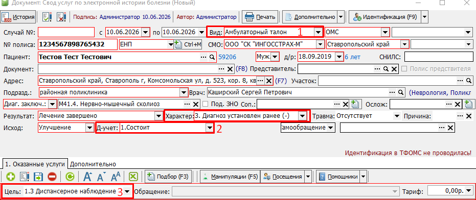Click the (F8) link next to Документ
Viewport: 476px width, 200px height.
pos(242,69)
